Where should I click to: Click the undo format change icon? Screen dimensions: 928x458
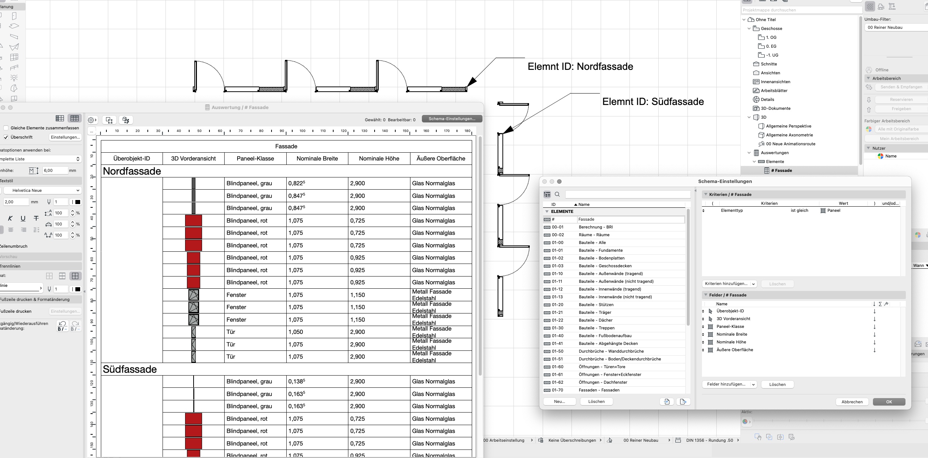point(62,326)
